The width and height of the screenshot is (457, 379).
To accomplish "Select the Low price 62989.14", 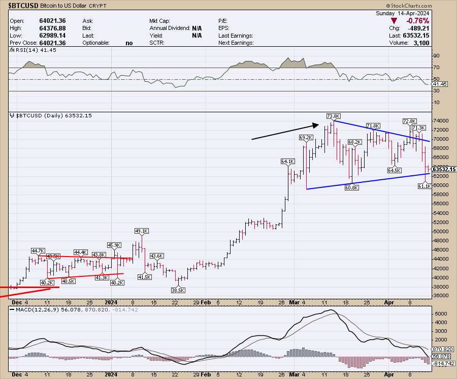I will click(x=52, y=35).
